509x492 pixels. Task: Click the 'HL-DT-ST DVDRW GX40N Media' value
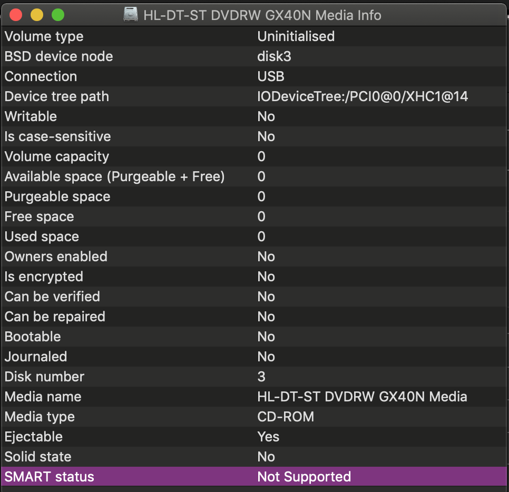click(x=363, y=397)
